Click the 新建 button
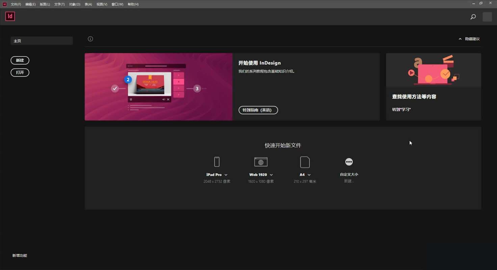This screenshot has height=270, width=497. click(20, 60)
